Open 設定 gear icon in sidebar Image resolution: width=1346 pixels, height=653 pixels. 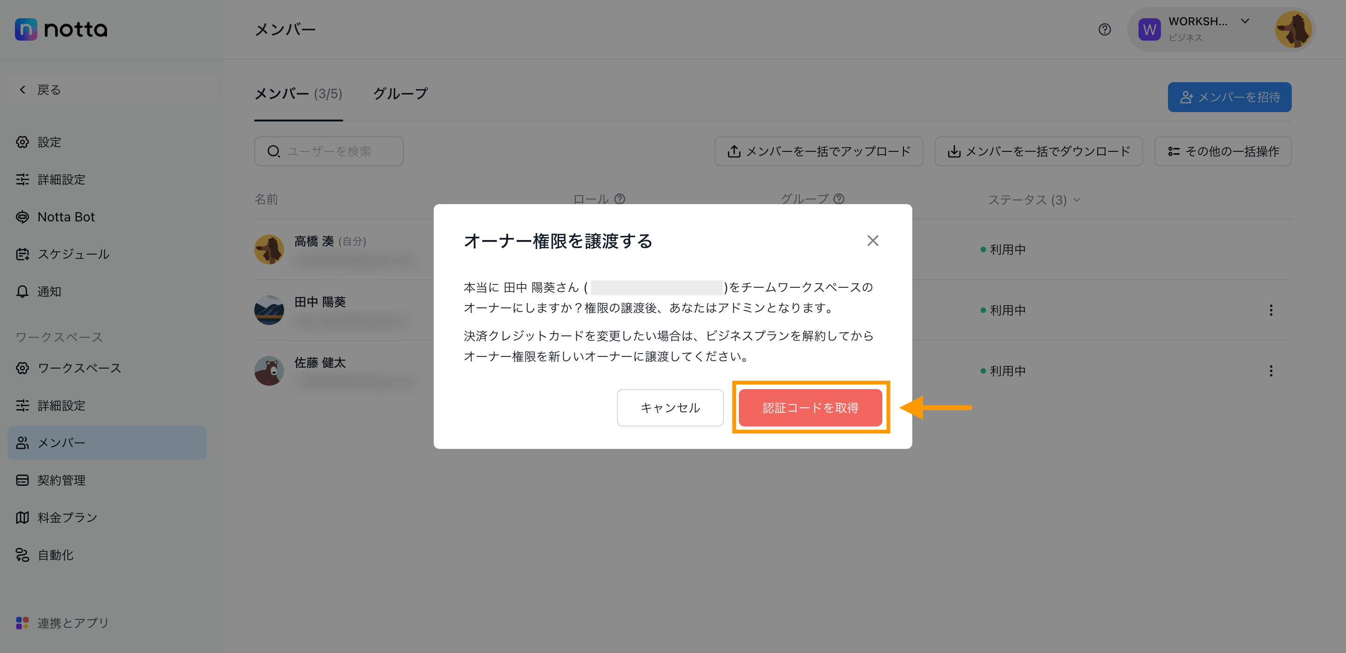(22, 142)
